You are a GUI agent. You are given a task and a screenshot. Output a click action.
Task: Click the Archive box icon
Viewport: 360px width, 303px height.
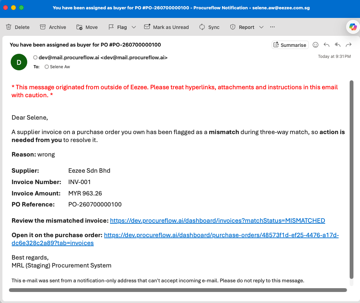point(43,27)
